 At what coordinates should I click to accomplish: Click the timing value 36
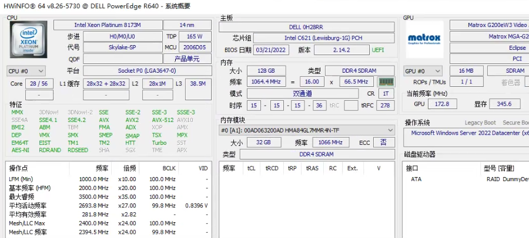coord(319,106)
